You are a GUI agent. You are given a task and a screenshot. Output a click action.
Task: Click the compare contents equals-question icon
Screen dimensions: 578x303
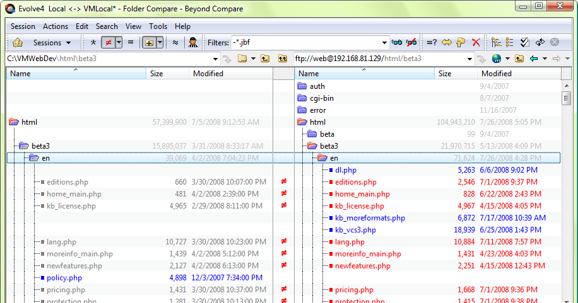pyautogui.click(x=432, y=43)
